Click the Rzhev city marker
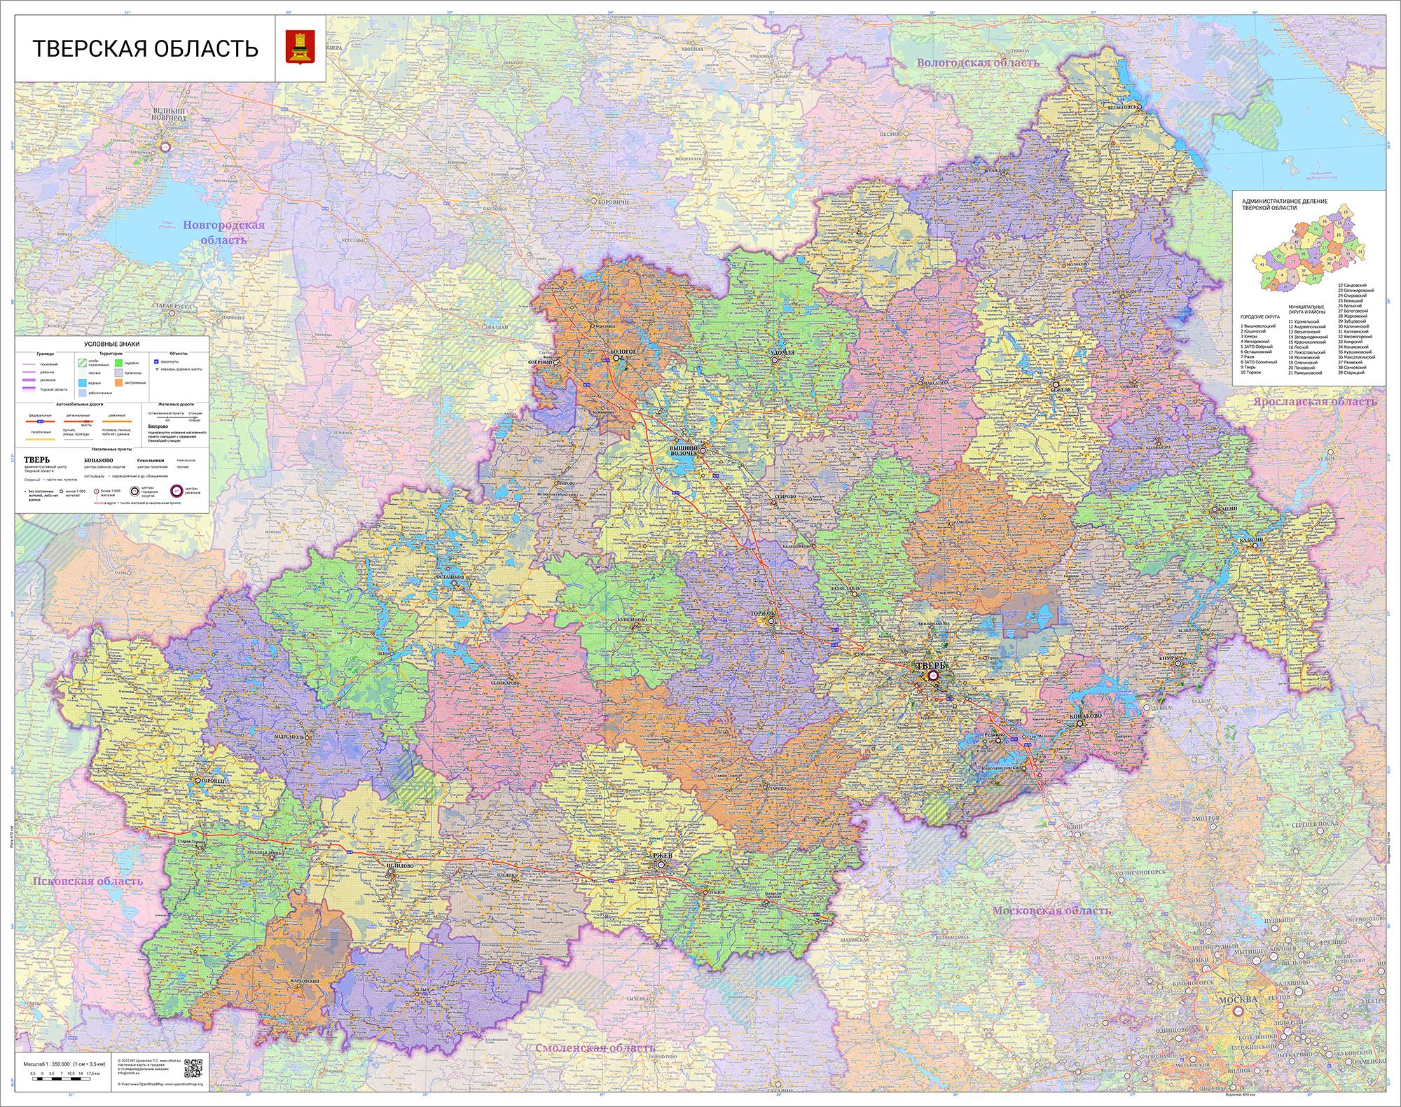 point(661,865)
